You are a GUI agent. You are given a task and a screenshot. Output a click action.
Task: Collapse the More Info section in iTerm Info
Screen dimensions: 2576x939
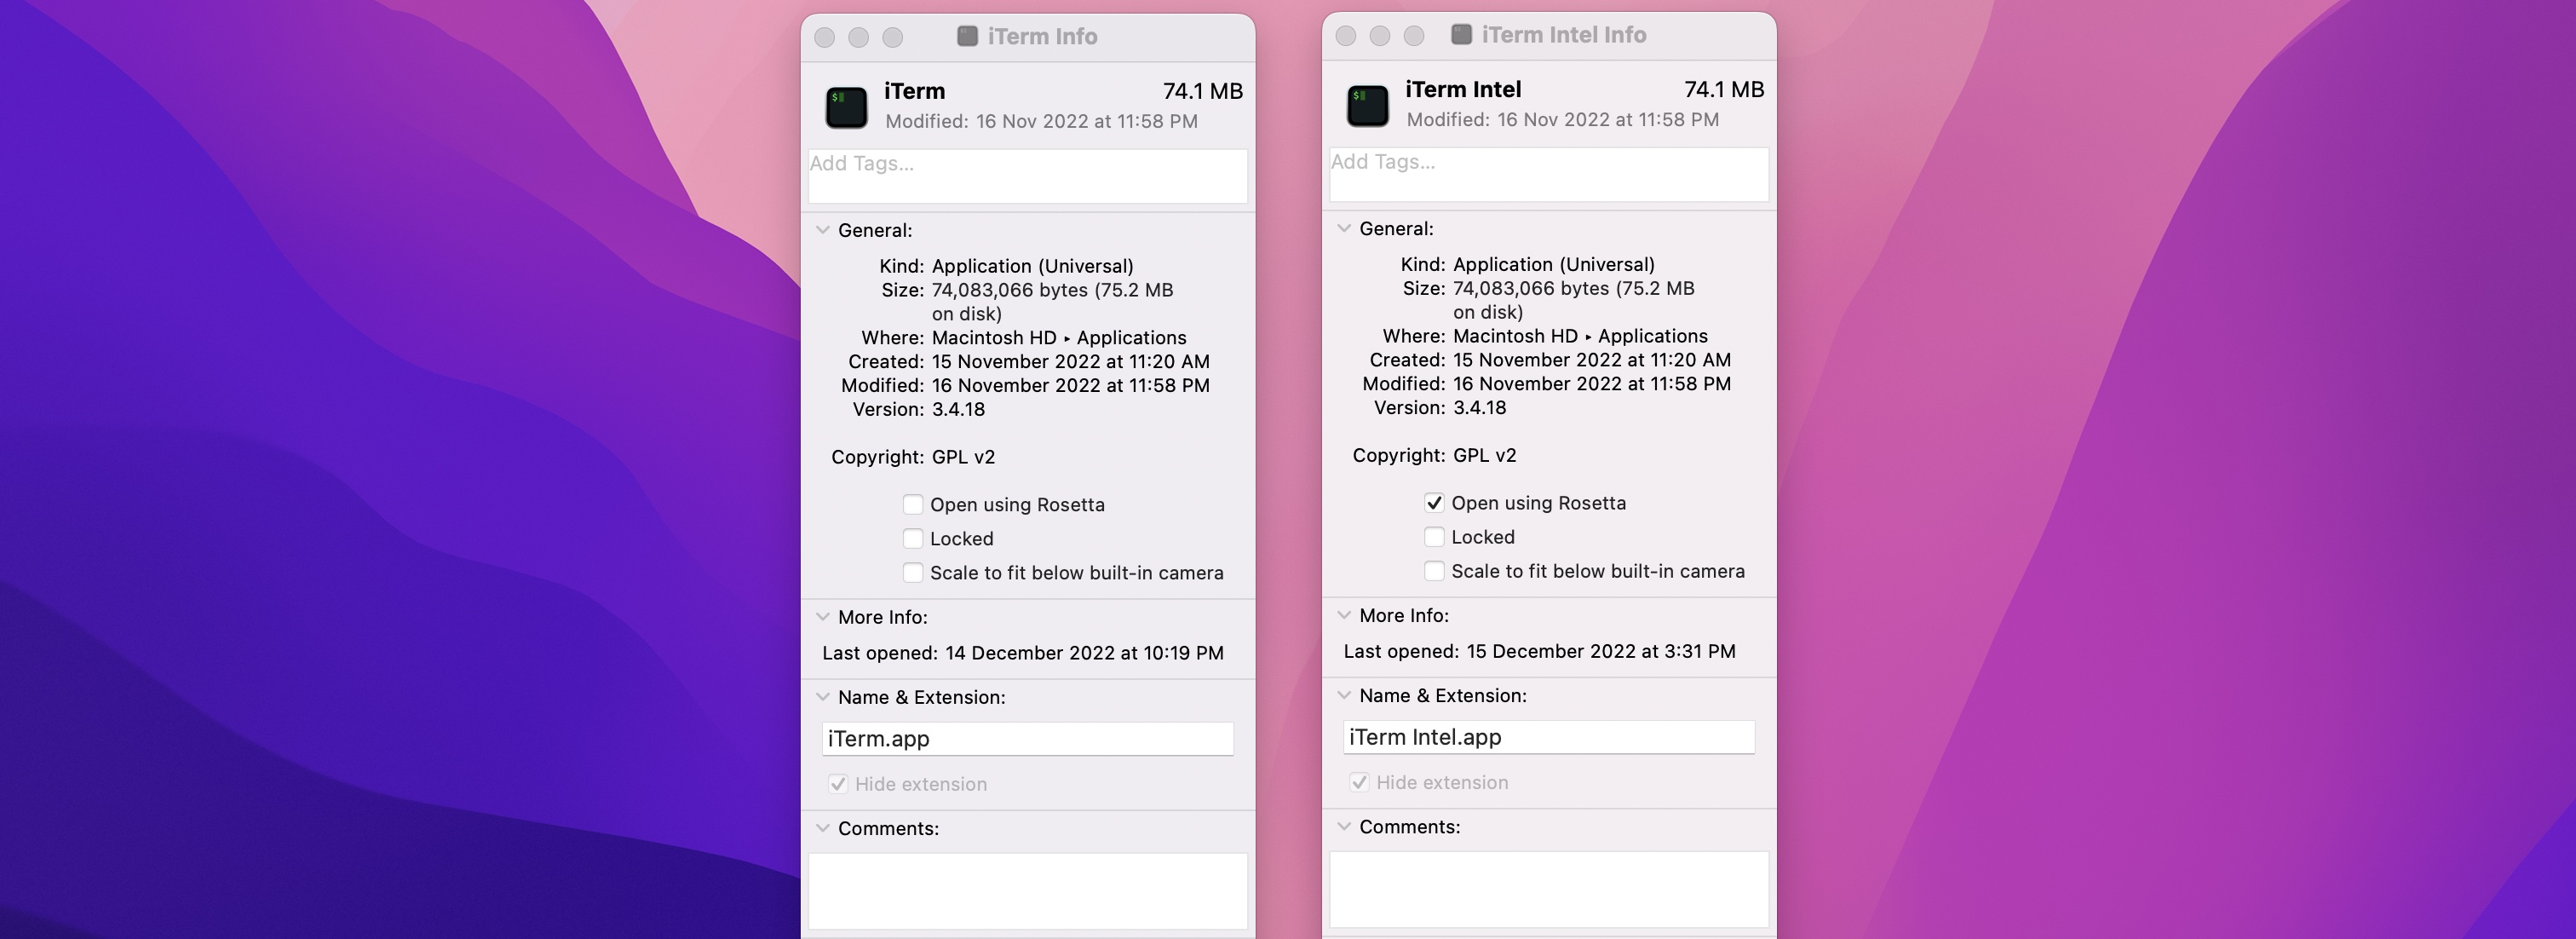[822, 617]
